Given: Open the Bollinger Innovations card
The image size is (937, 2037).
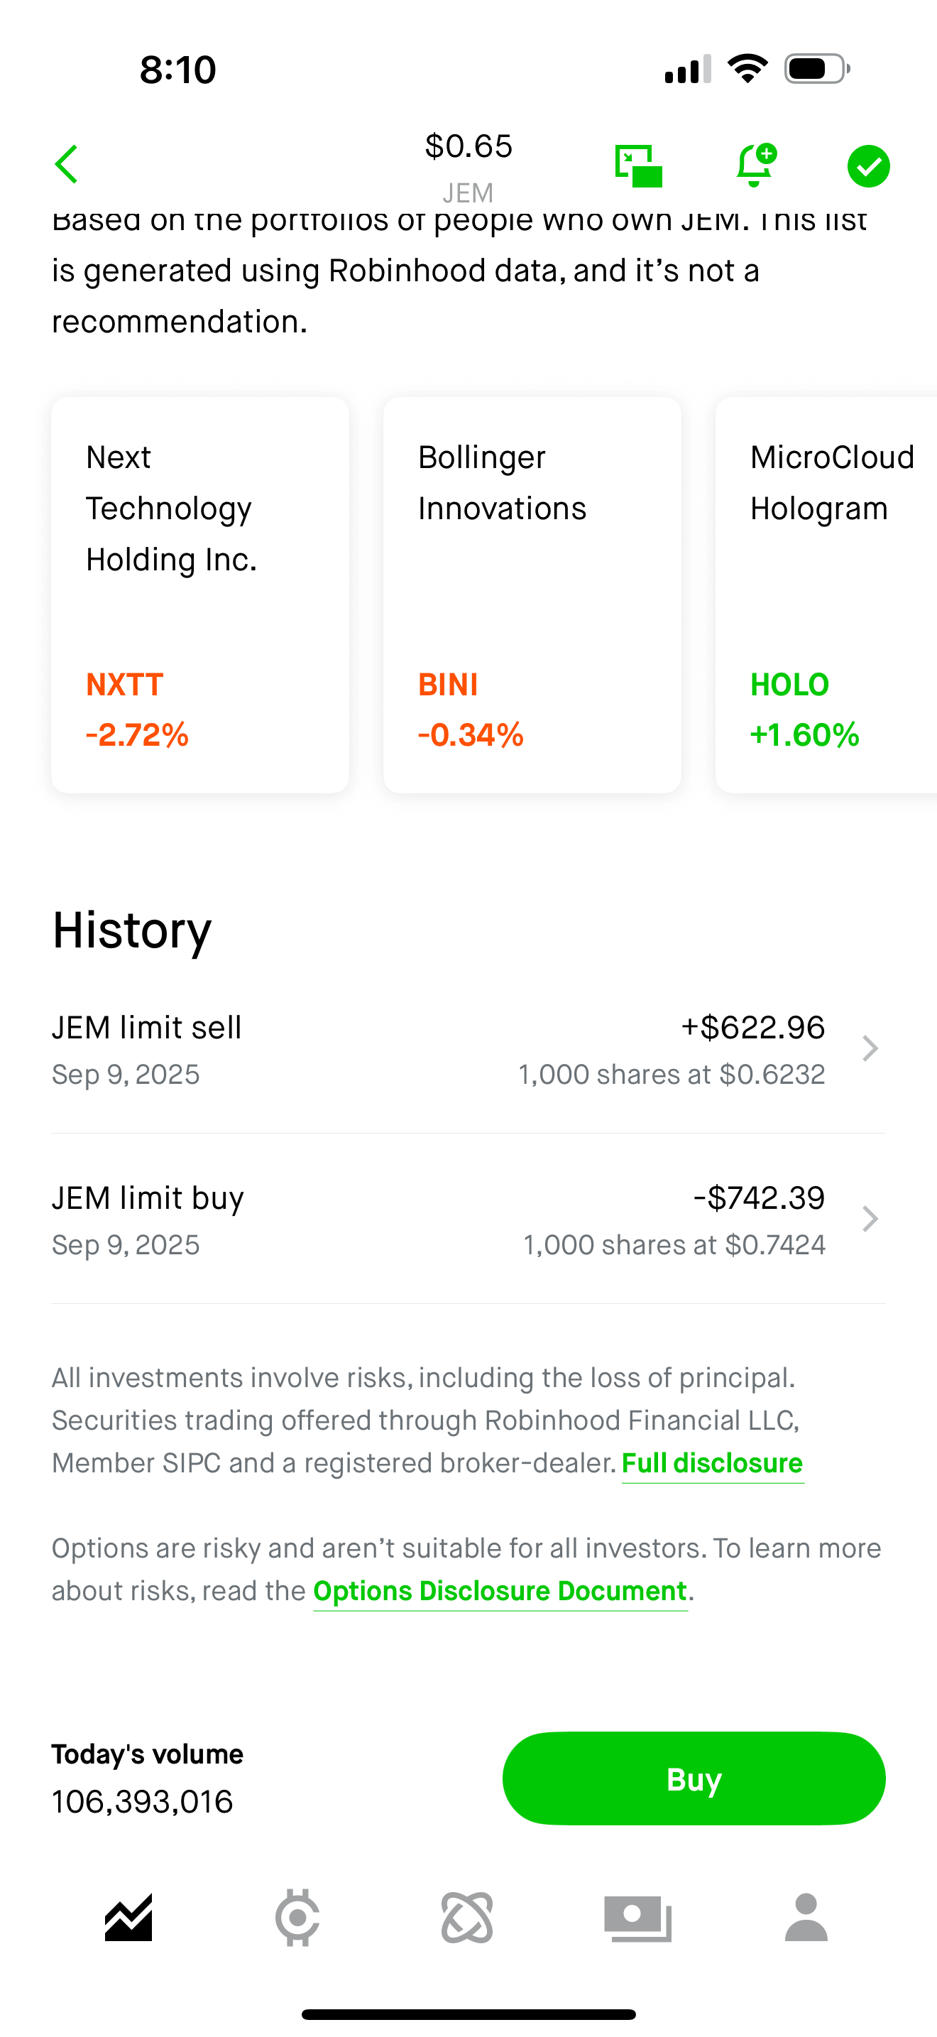Looking at the screenshot, I should click(x=532, y=594).
